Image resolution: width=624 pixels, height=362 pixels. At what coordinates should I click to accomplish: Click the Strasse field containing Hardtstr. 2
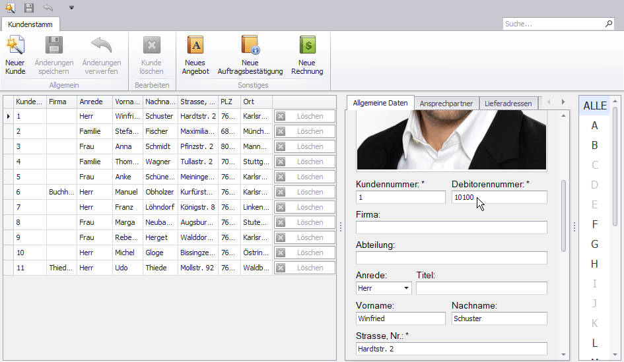click(x=451, y=349)
